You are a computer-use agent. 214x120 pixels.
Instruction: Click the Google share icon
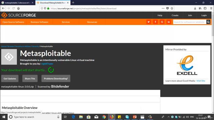(162, 22)
